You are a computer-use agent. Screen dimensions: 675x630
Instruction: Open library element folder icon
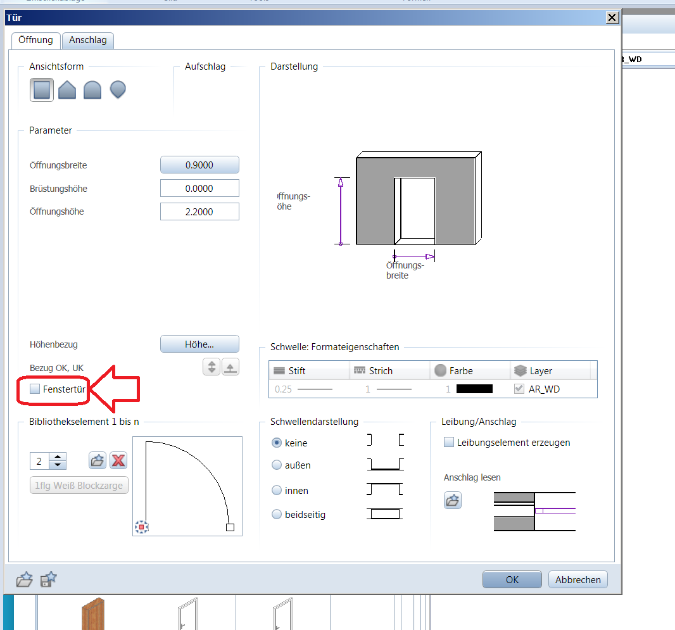pos(97,460)
